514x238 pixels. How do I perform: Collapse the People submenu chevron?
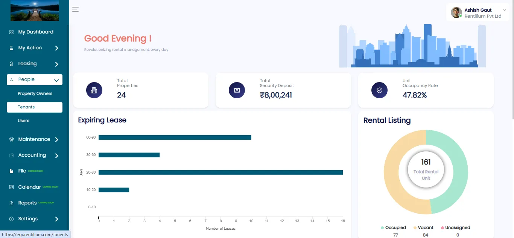[x=56, y=80]
